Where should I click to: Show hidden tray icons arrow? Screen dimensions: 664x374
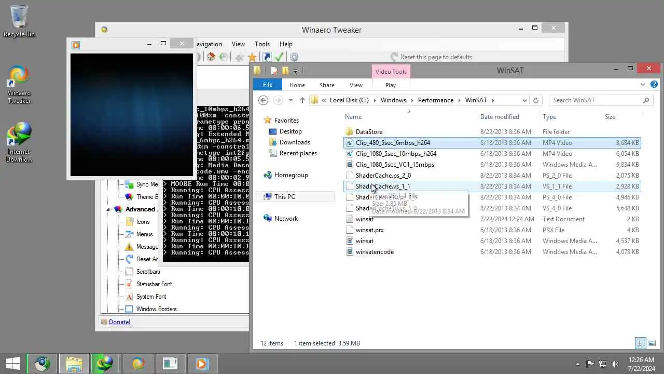[x=578, y=364]
